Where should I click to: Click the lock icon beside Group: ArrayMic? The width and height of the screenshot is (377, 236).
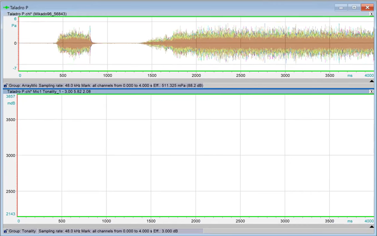coord(6,86)
